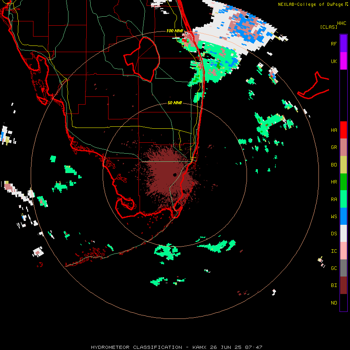This screenshot has width=350, height=350.
Task: Click the WS legend label
Action: pyautogui.click(x=334, y=216)
